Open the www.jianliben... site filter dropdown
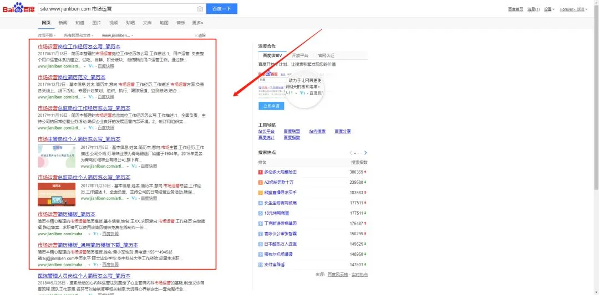The image size is (599, 295). tap(117, 35)
